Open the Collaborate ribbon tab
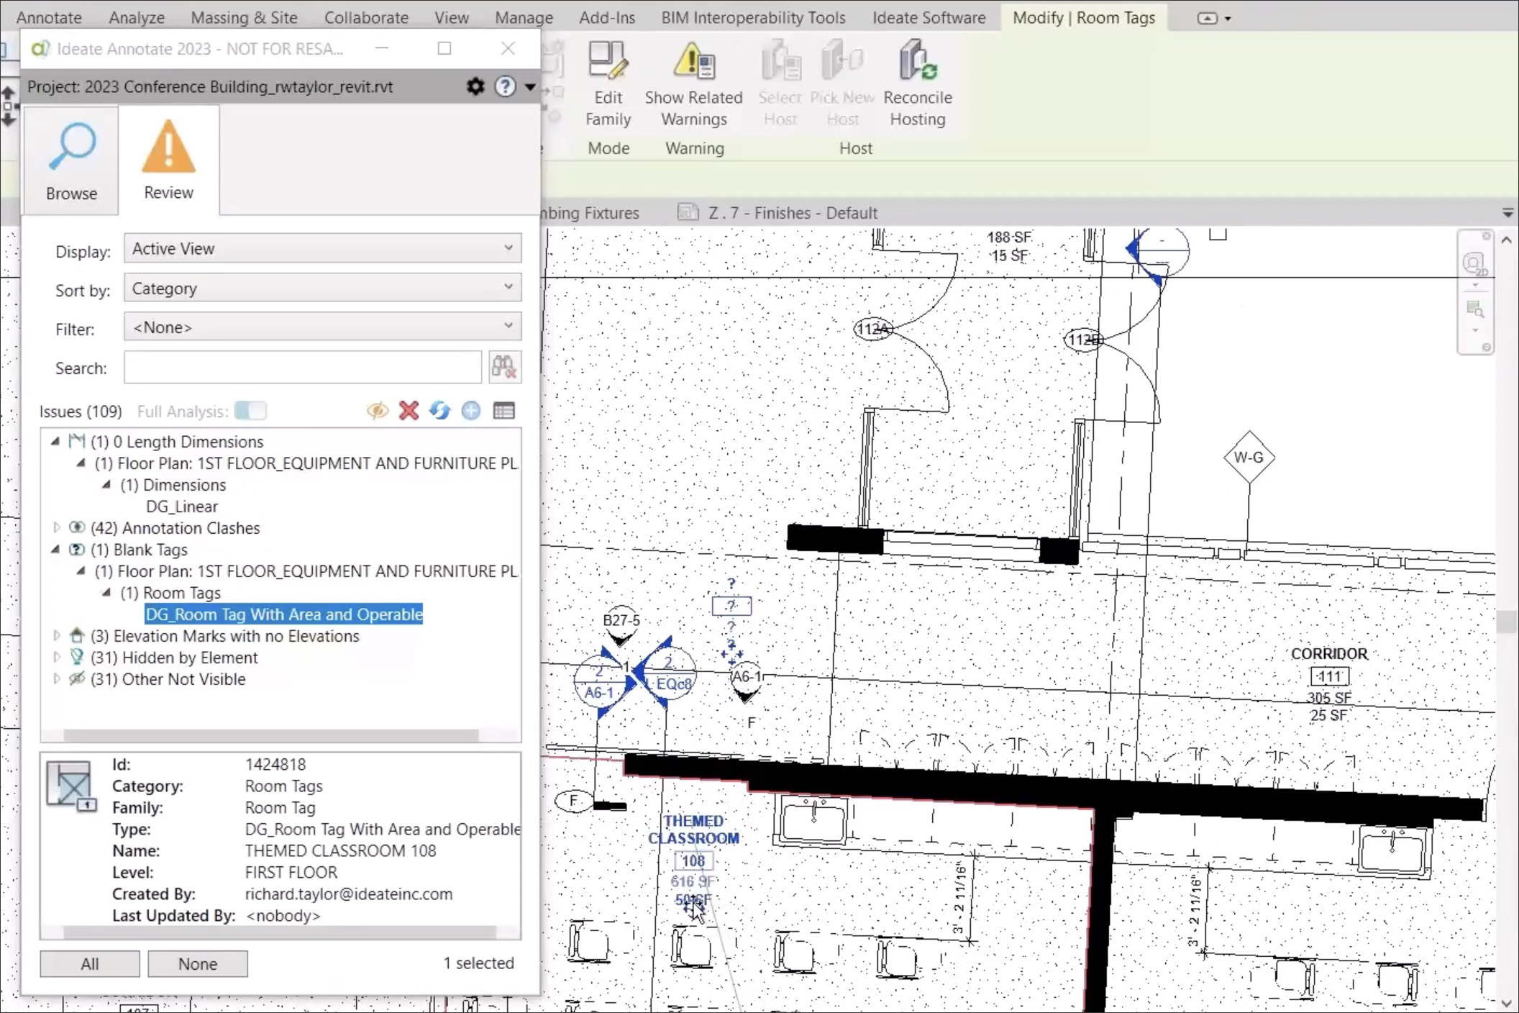Viewport: 1519px width, 1013px height. 366,17
